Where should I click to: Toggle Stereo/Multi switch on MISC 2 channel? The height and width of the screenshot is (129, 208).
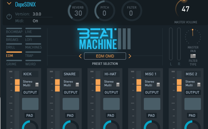(199, 85)
